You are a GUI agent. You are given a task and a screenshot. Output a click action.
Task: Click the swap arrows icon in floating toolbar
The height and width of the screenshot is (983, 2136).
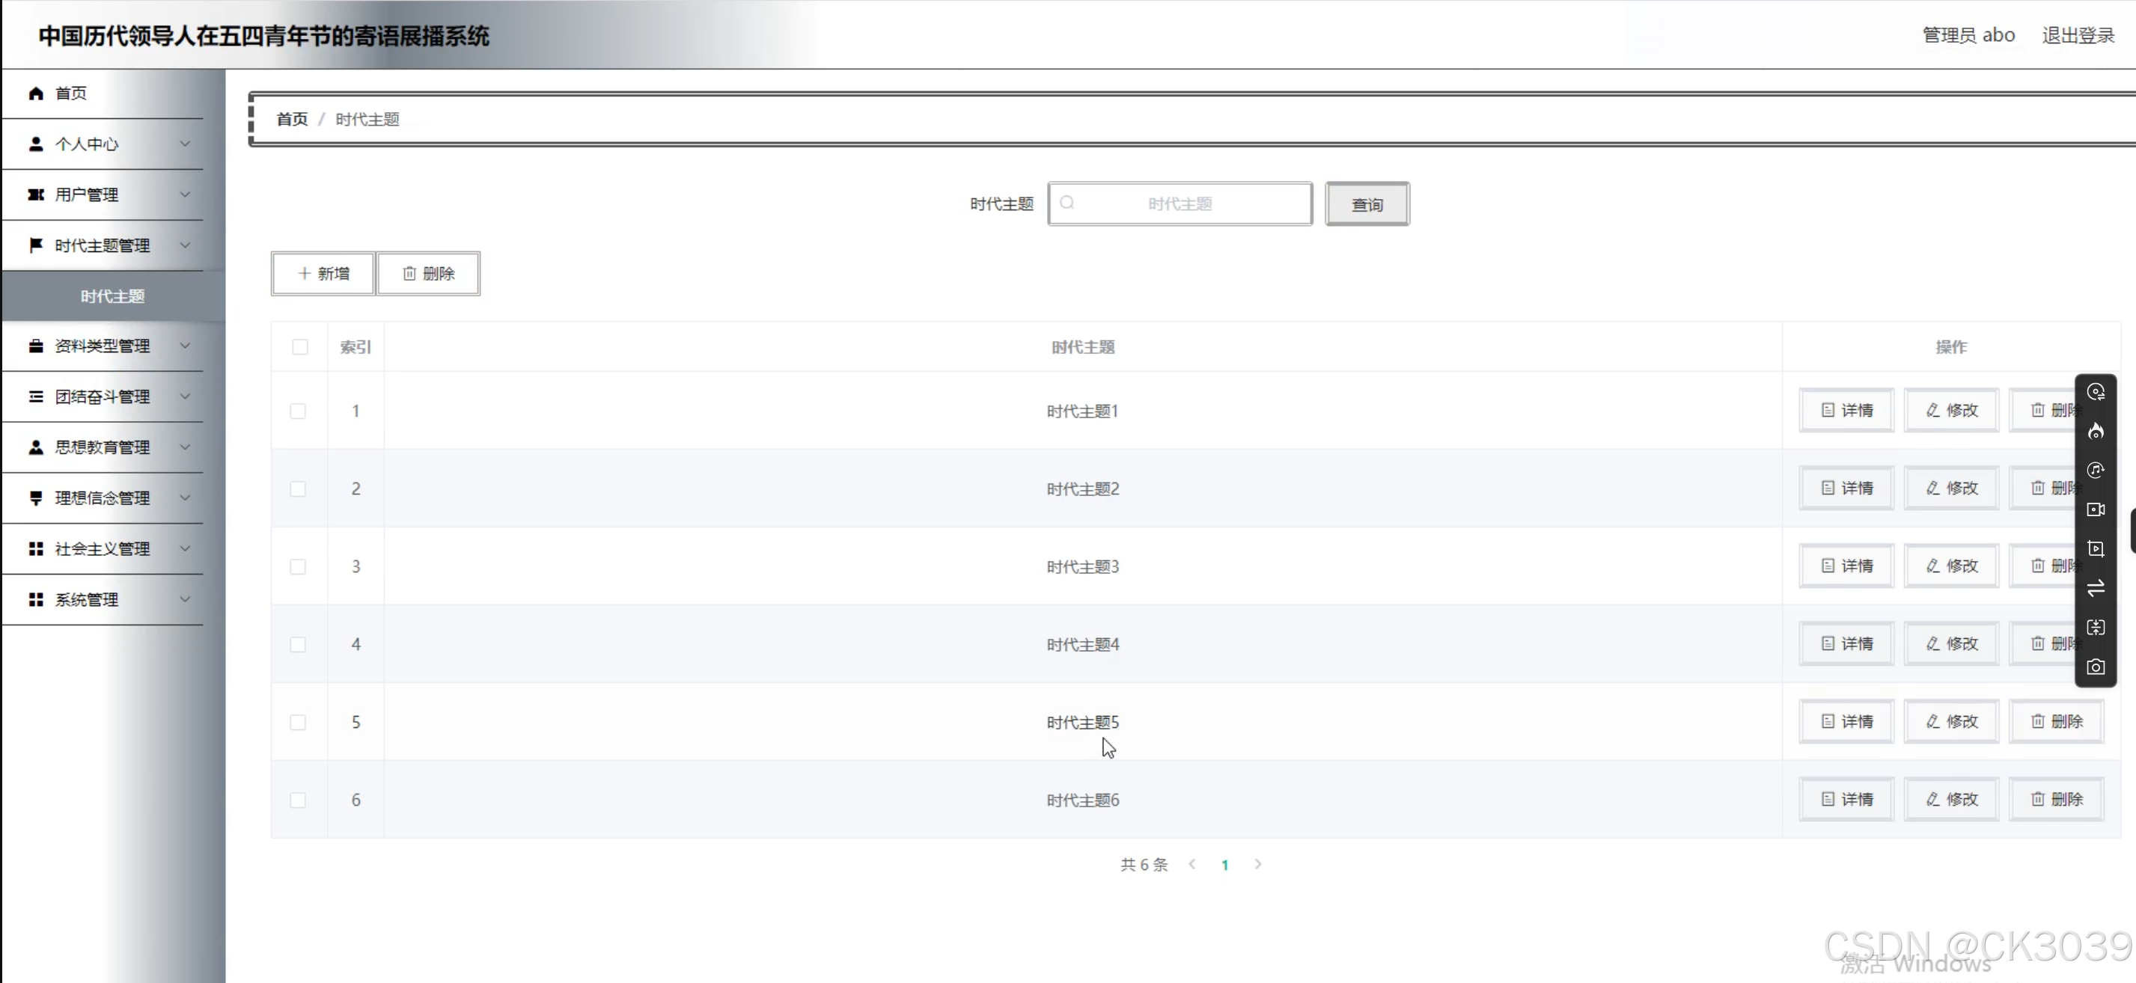tap(2096, 589)
